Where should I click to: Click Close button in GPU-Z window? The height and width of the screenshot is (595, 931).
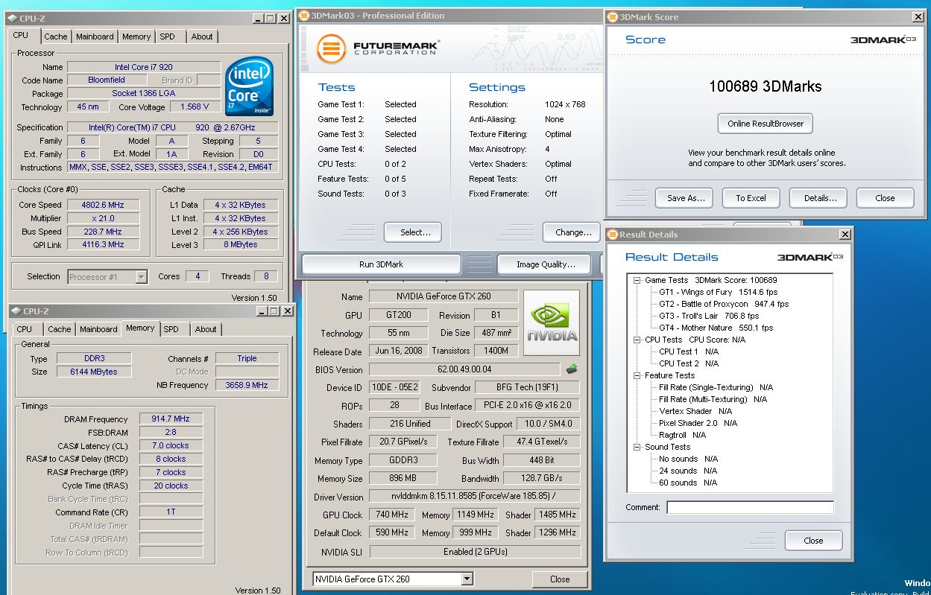pyautogui.click(x=560, y=579)
